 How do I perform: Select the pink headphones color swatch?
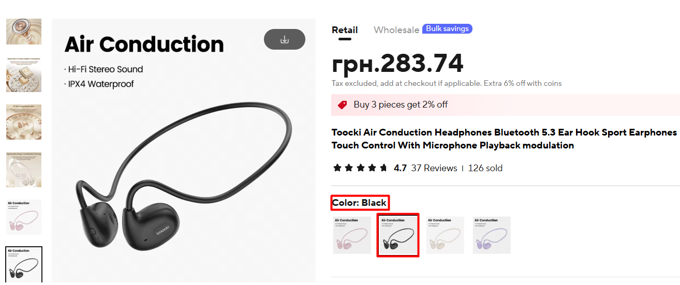pos(352,235)
